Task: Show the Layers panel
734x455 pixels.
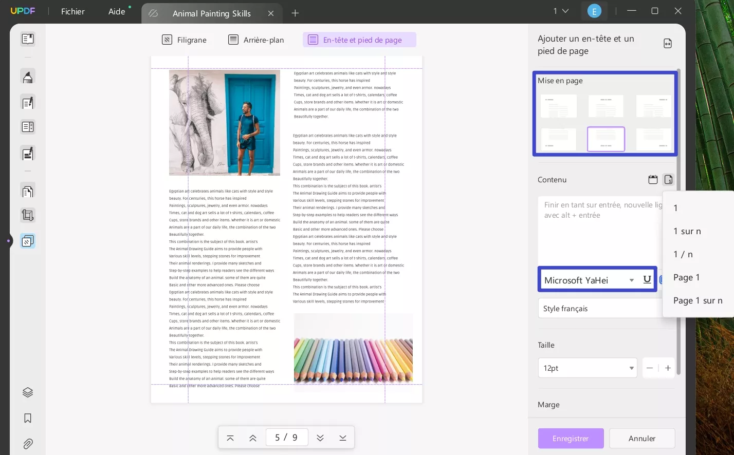Action: (x=28, y=392)
